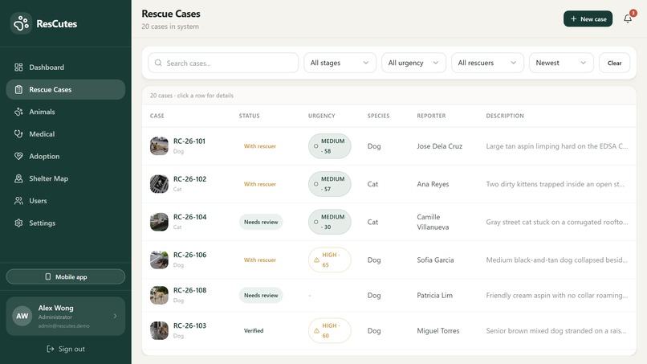The image size is (647, 364).
Task: Clear all filters
Action: [614, 63]
